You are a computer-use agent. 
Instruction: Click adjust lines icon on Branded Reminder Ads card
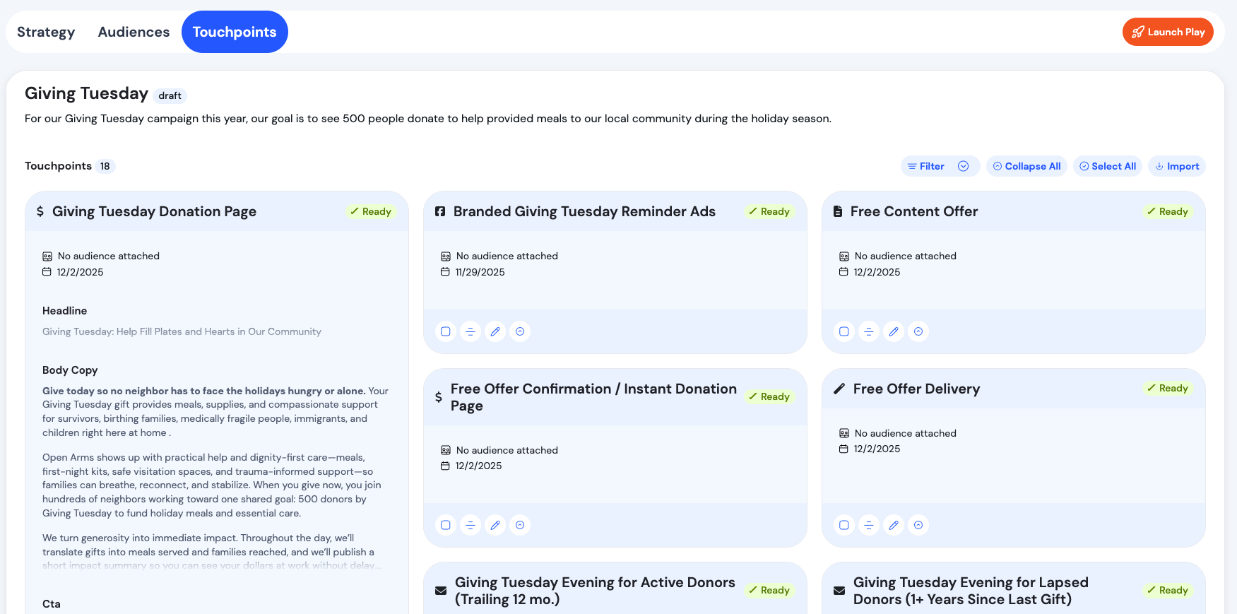click(470, 331)
